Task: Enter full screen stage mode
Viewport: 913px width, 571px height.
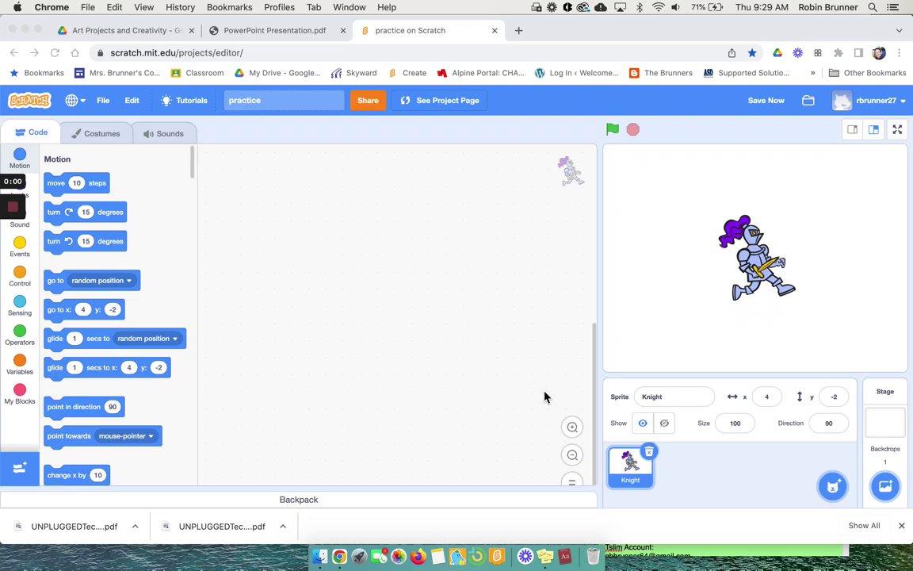Action: point(897,129)
